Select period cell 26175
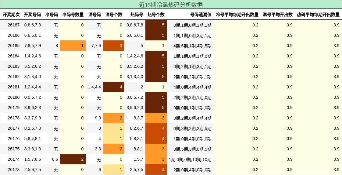The width and height of the screenshot is (342, 175). tap(13, 149)
